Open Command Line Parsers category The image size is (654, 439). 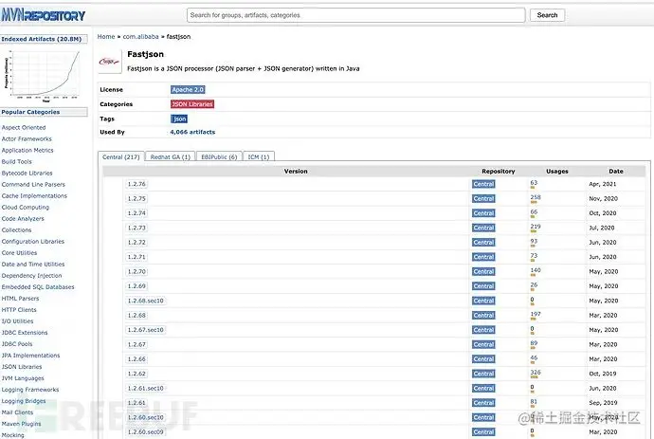[33, 185]
